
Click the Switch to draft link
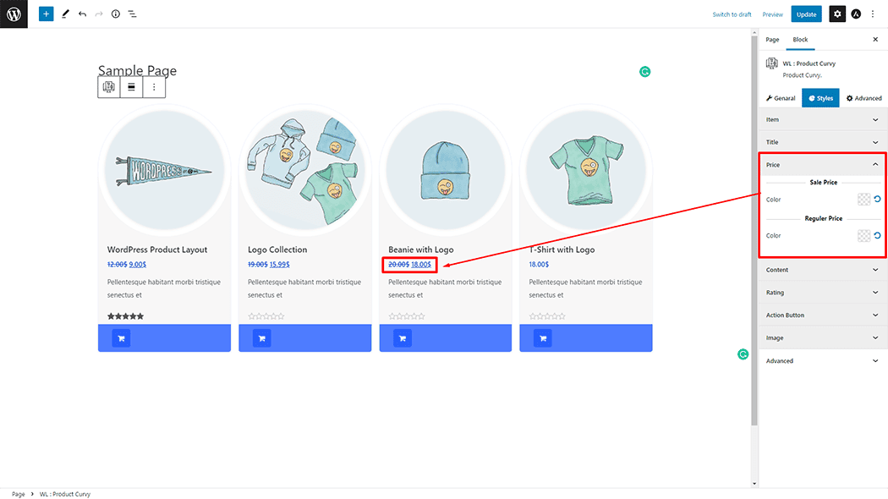click(732, 14)
